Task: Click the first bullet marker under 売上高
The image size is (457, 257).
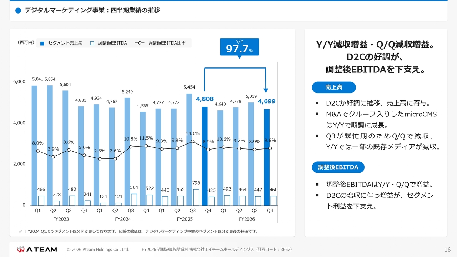Action: tap(317, 104)
